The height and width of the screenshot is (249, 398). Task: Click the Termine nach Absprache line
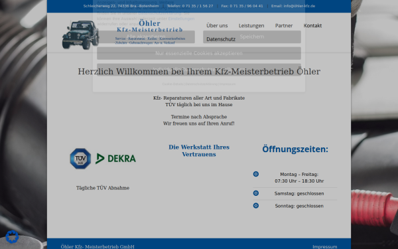tap(199, 117)
